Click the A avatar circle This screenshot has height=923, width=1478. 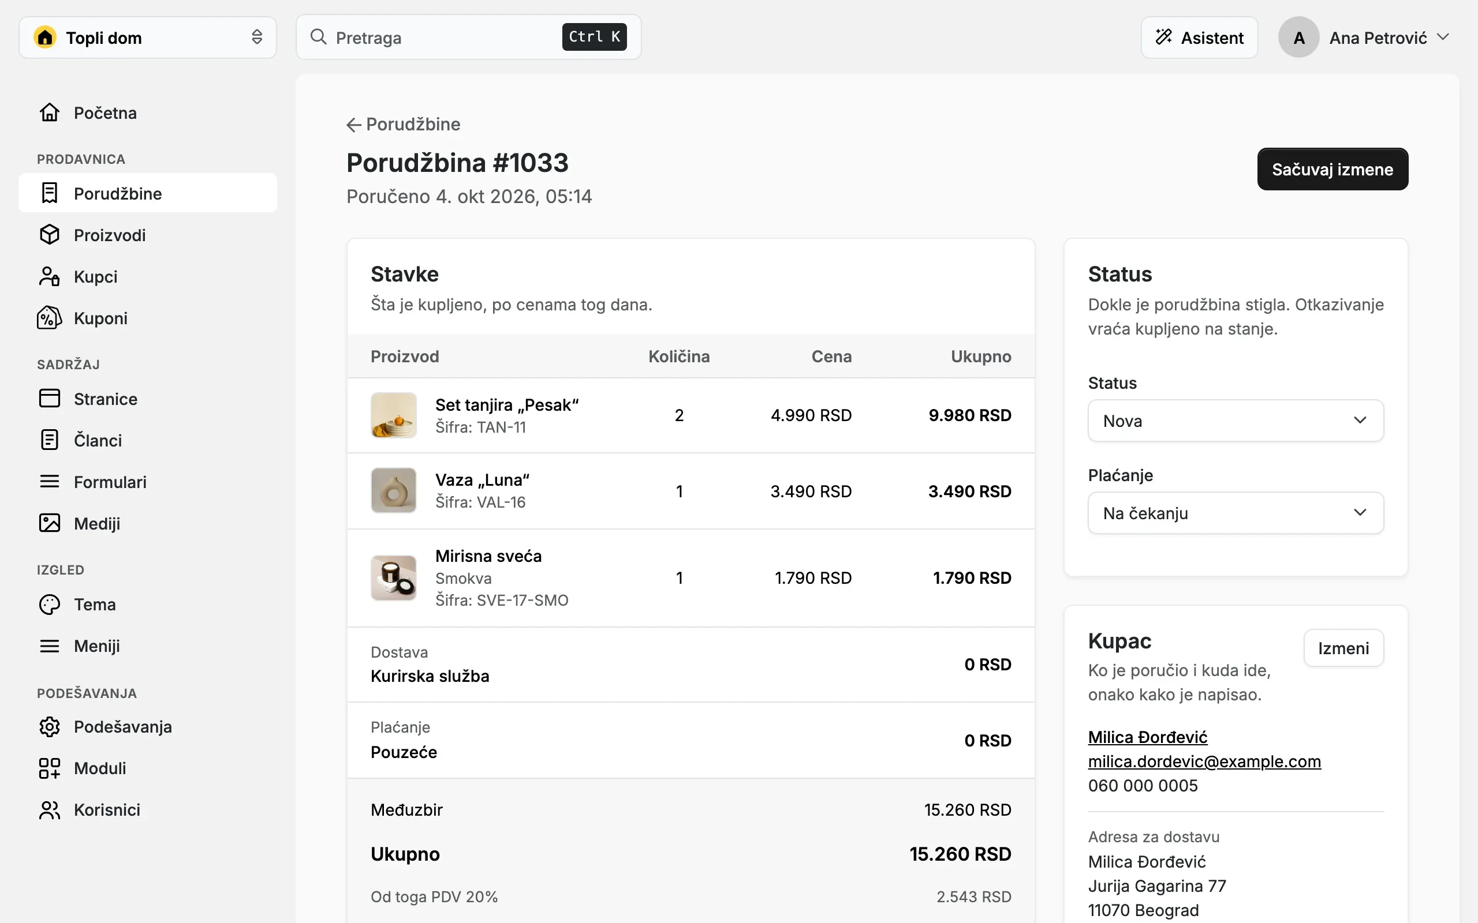tap(1298, 37)
